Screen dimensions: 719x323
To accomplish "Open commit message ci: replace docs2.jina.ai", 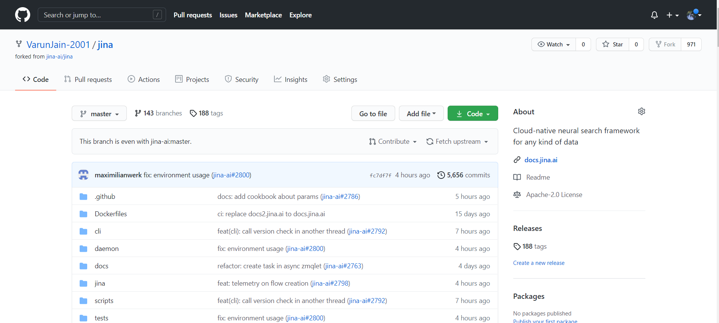I will point(271,214).
